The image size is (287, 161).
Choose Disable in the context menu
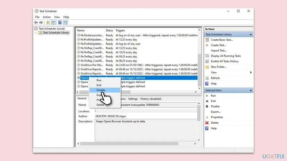pyautogui.click(x=105, y=90)
